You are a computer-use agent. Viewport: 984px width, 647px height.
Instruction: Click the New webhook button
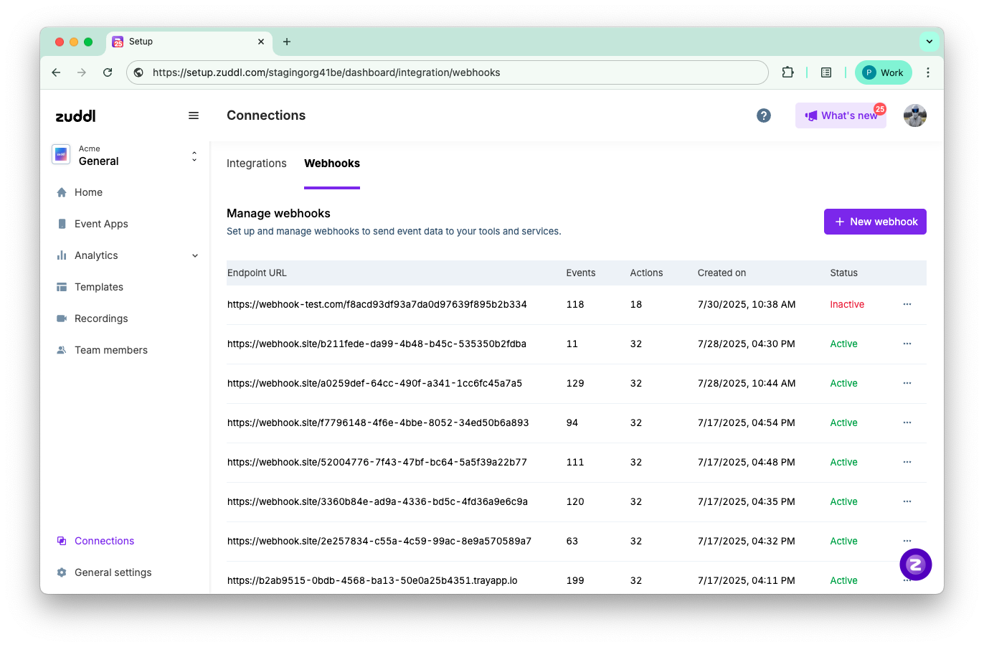874,222
